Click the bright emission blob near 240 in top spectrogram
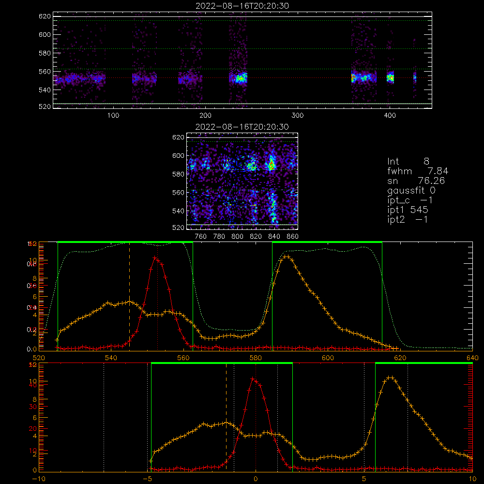484x484 pixels. pyautogui.click(x=241, y=78)
